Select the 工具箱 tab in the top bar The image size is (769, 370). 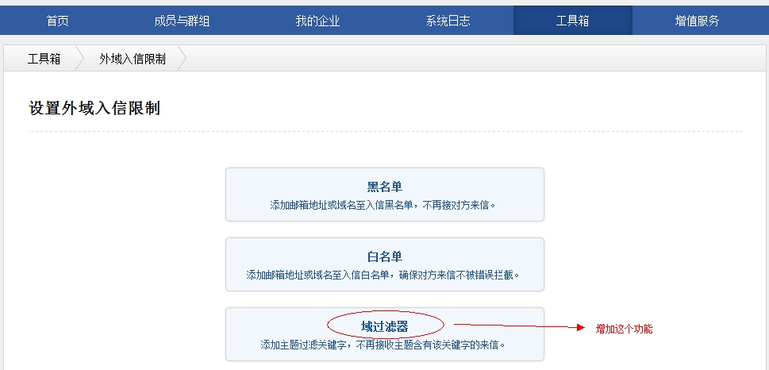click(x=572, y=21)
